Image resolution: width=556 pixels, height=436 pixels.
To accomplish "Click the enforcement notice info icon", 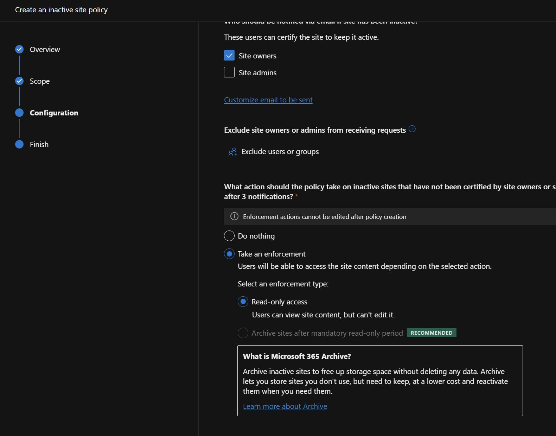I will [234, 216].
